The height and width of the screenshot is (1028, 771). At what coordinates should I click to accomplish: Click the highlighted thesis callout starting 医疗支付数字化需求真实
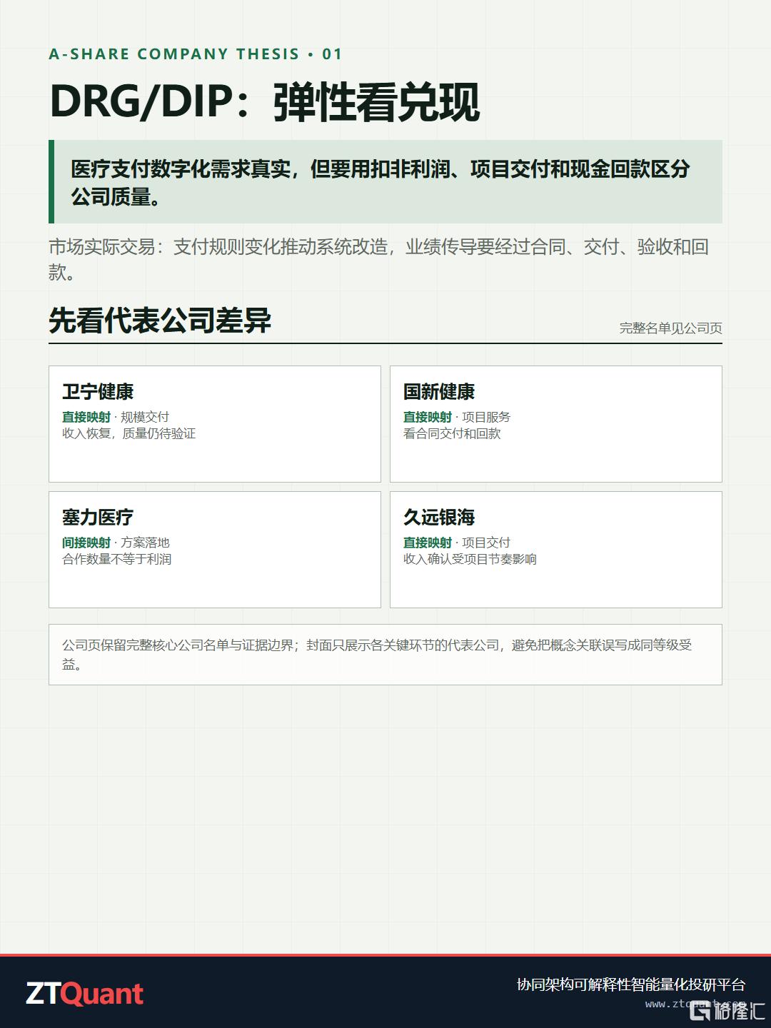pyautogui.click(x=385, y=182)
